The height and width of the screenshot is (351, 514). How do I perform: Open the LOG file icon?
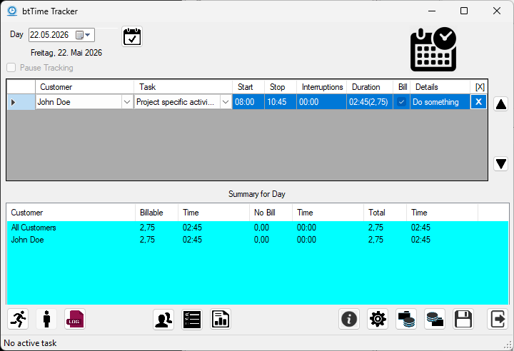pyautogui.click(x=75, y=319)
